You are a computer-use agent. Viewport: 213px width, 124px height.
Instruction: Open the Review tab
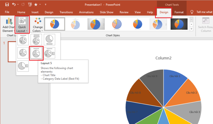pos(124,12)
